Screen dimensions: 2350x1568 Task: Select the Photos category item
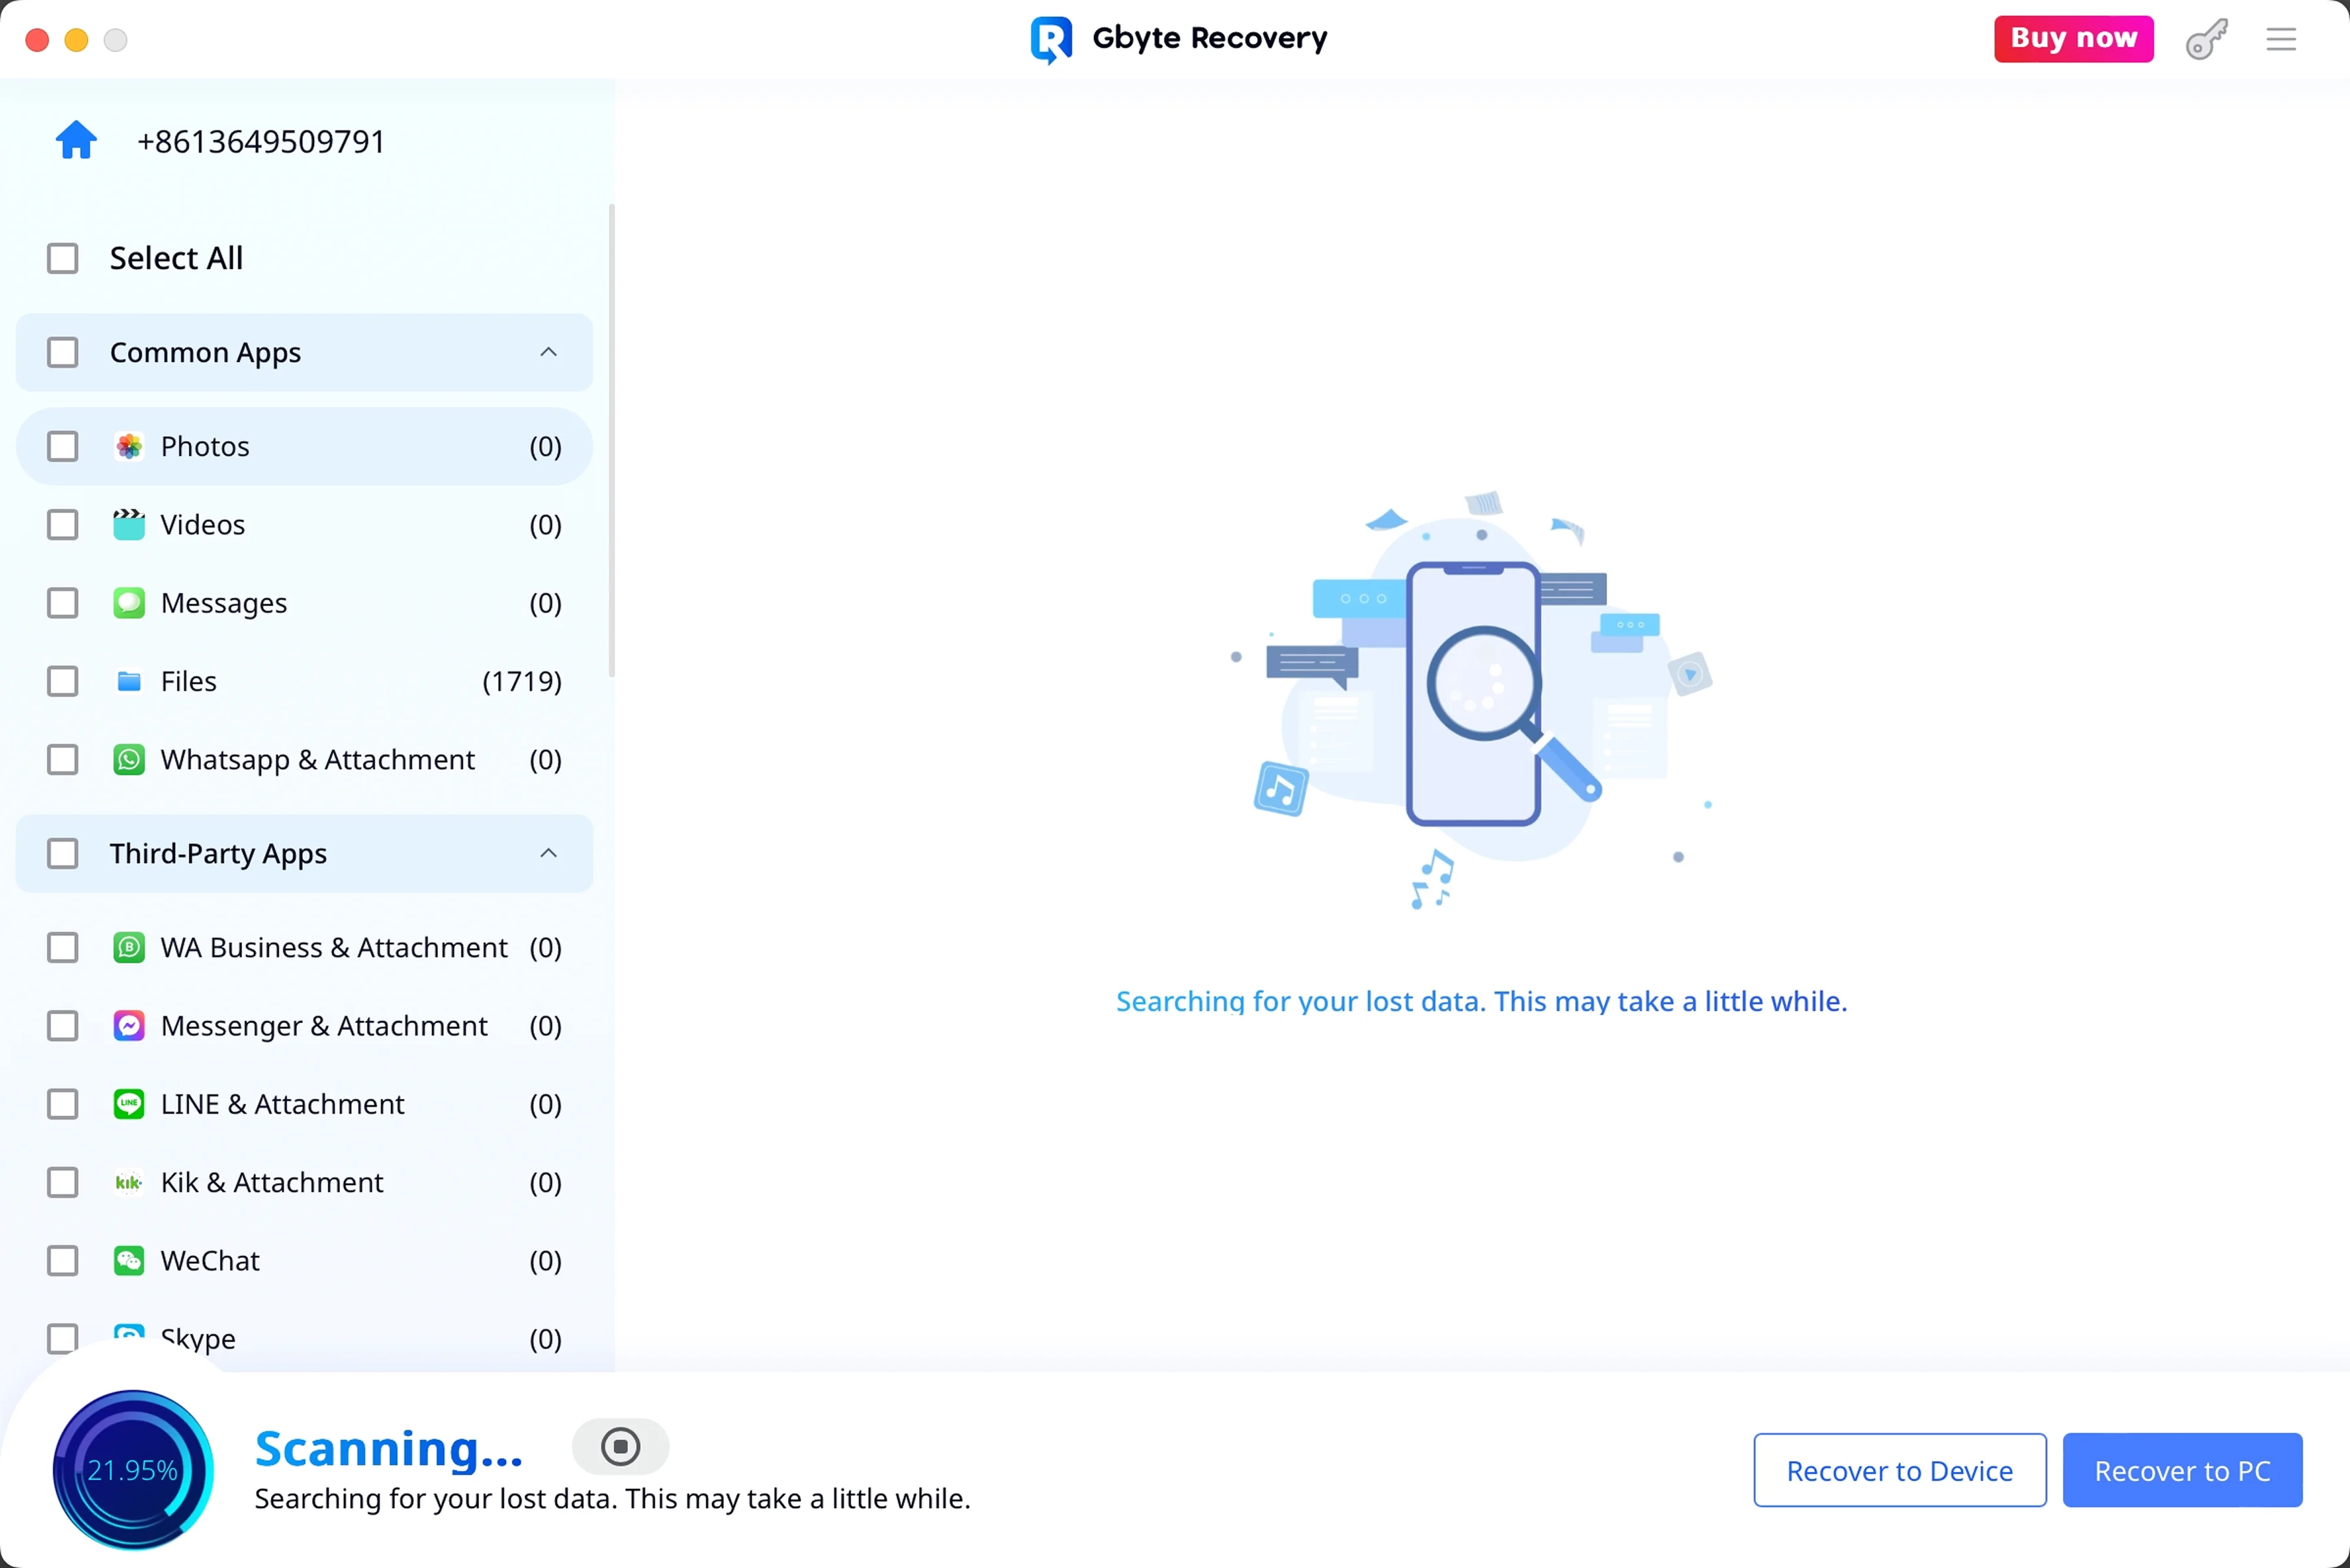click(205, 446)
